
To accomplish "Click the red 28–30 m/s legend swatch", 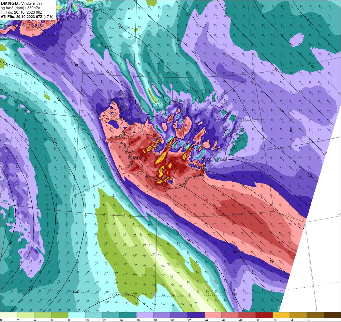I will pos(247,315).
